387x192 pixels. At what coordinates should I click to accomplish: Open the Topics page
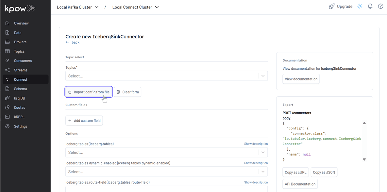pos(19,51)
